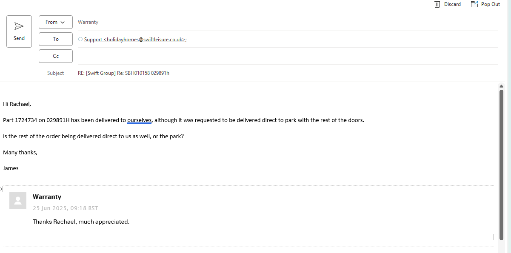Select the Support holidayhomes recipient chip

coord(135,40)
